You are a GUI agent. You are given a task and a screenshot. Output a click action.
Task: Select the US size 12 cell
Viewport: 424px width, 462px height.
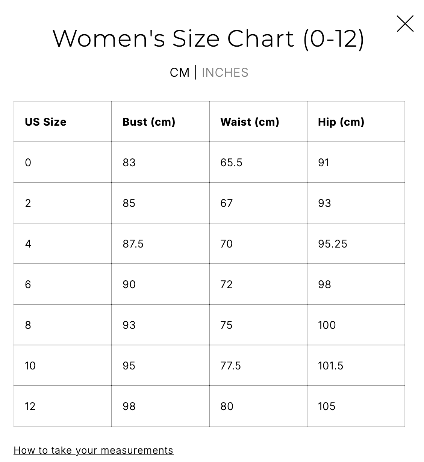tap(30, 406)
